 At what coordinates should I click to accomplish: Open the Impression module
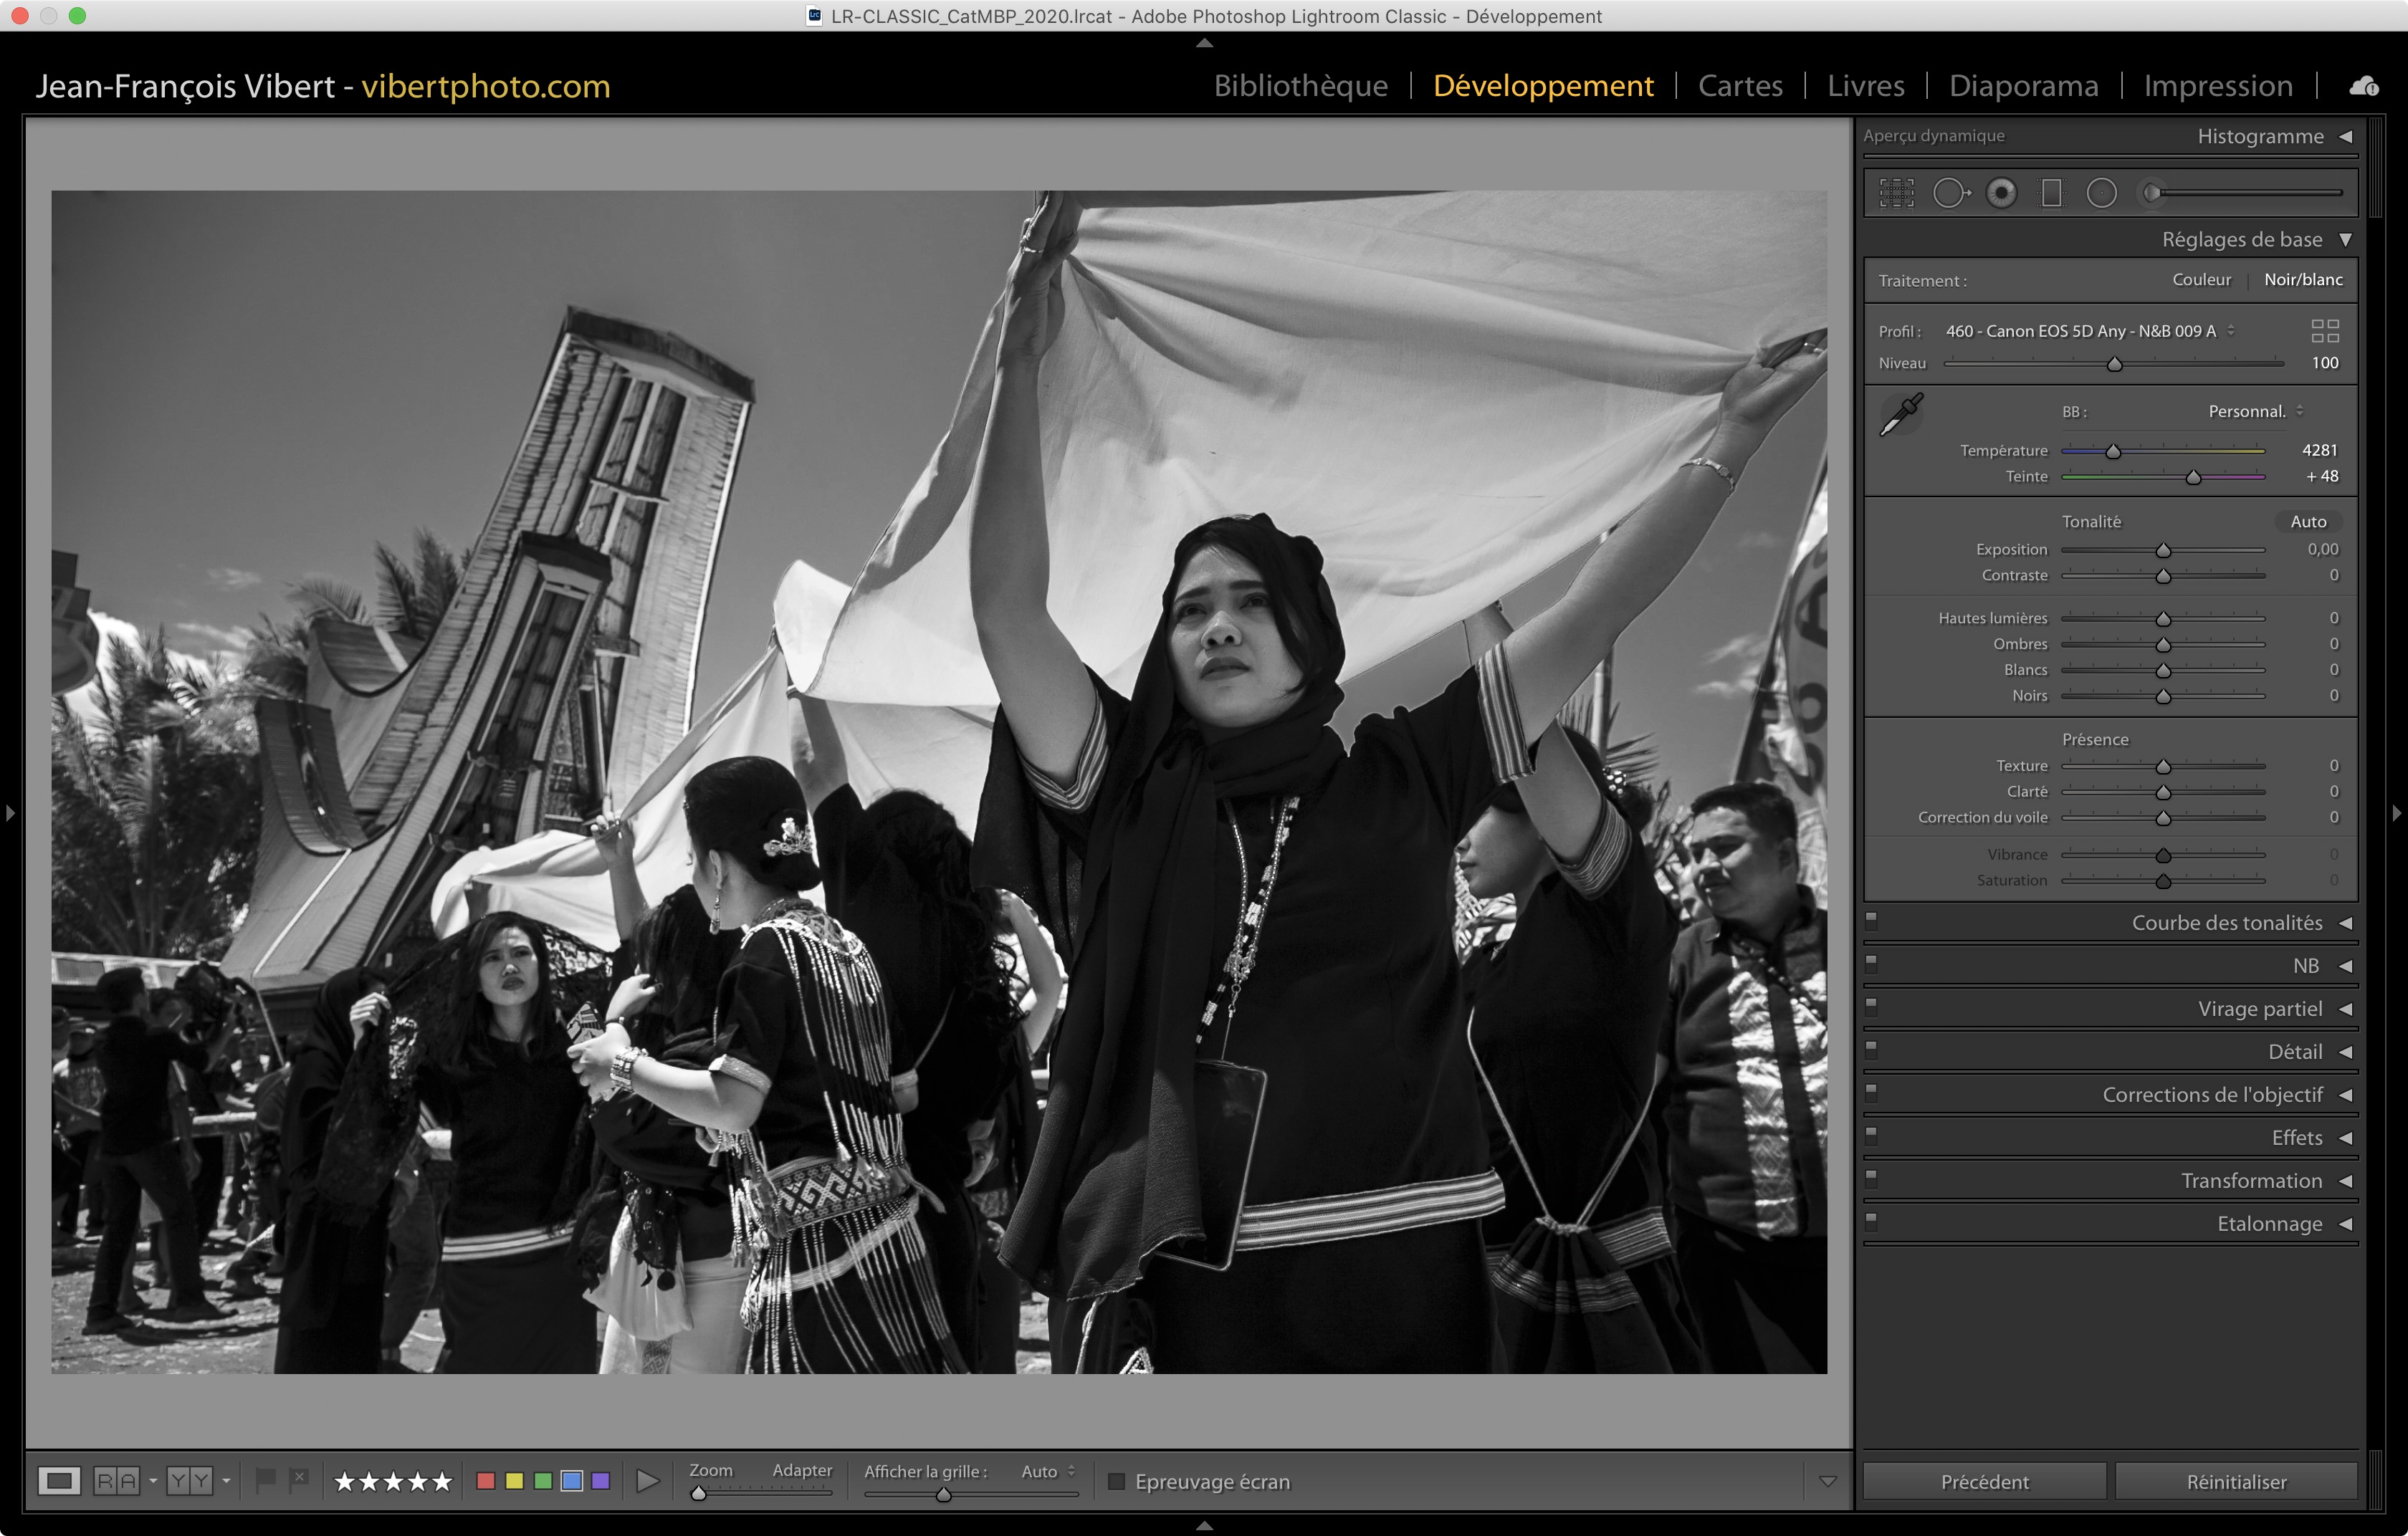pos(2218,86)
